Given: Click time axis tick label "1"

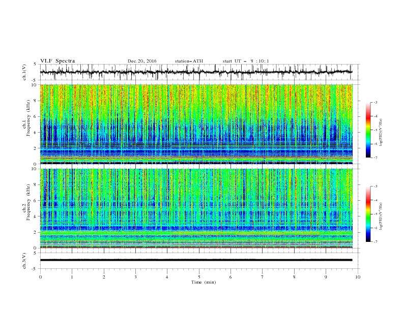Looking at the screenshot, I should point(72,277).
